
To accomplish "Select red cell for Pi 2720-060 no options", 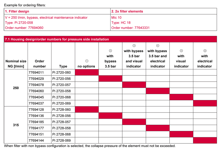I will (x=87, y=72).
